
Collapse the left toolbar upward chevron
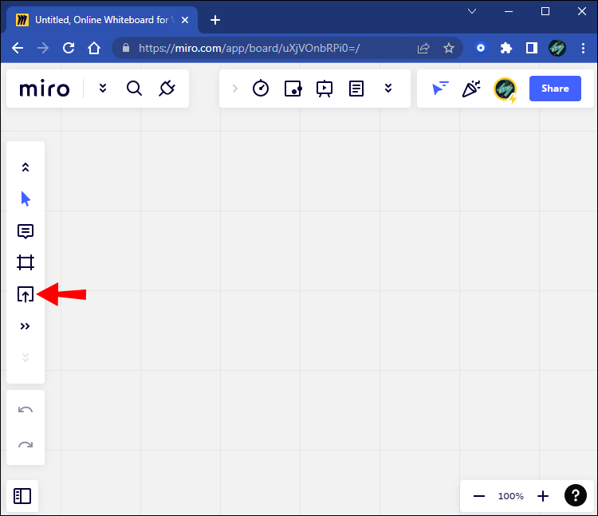pyautogui.click(x=26, y=167)
